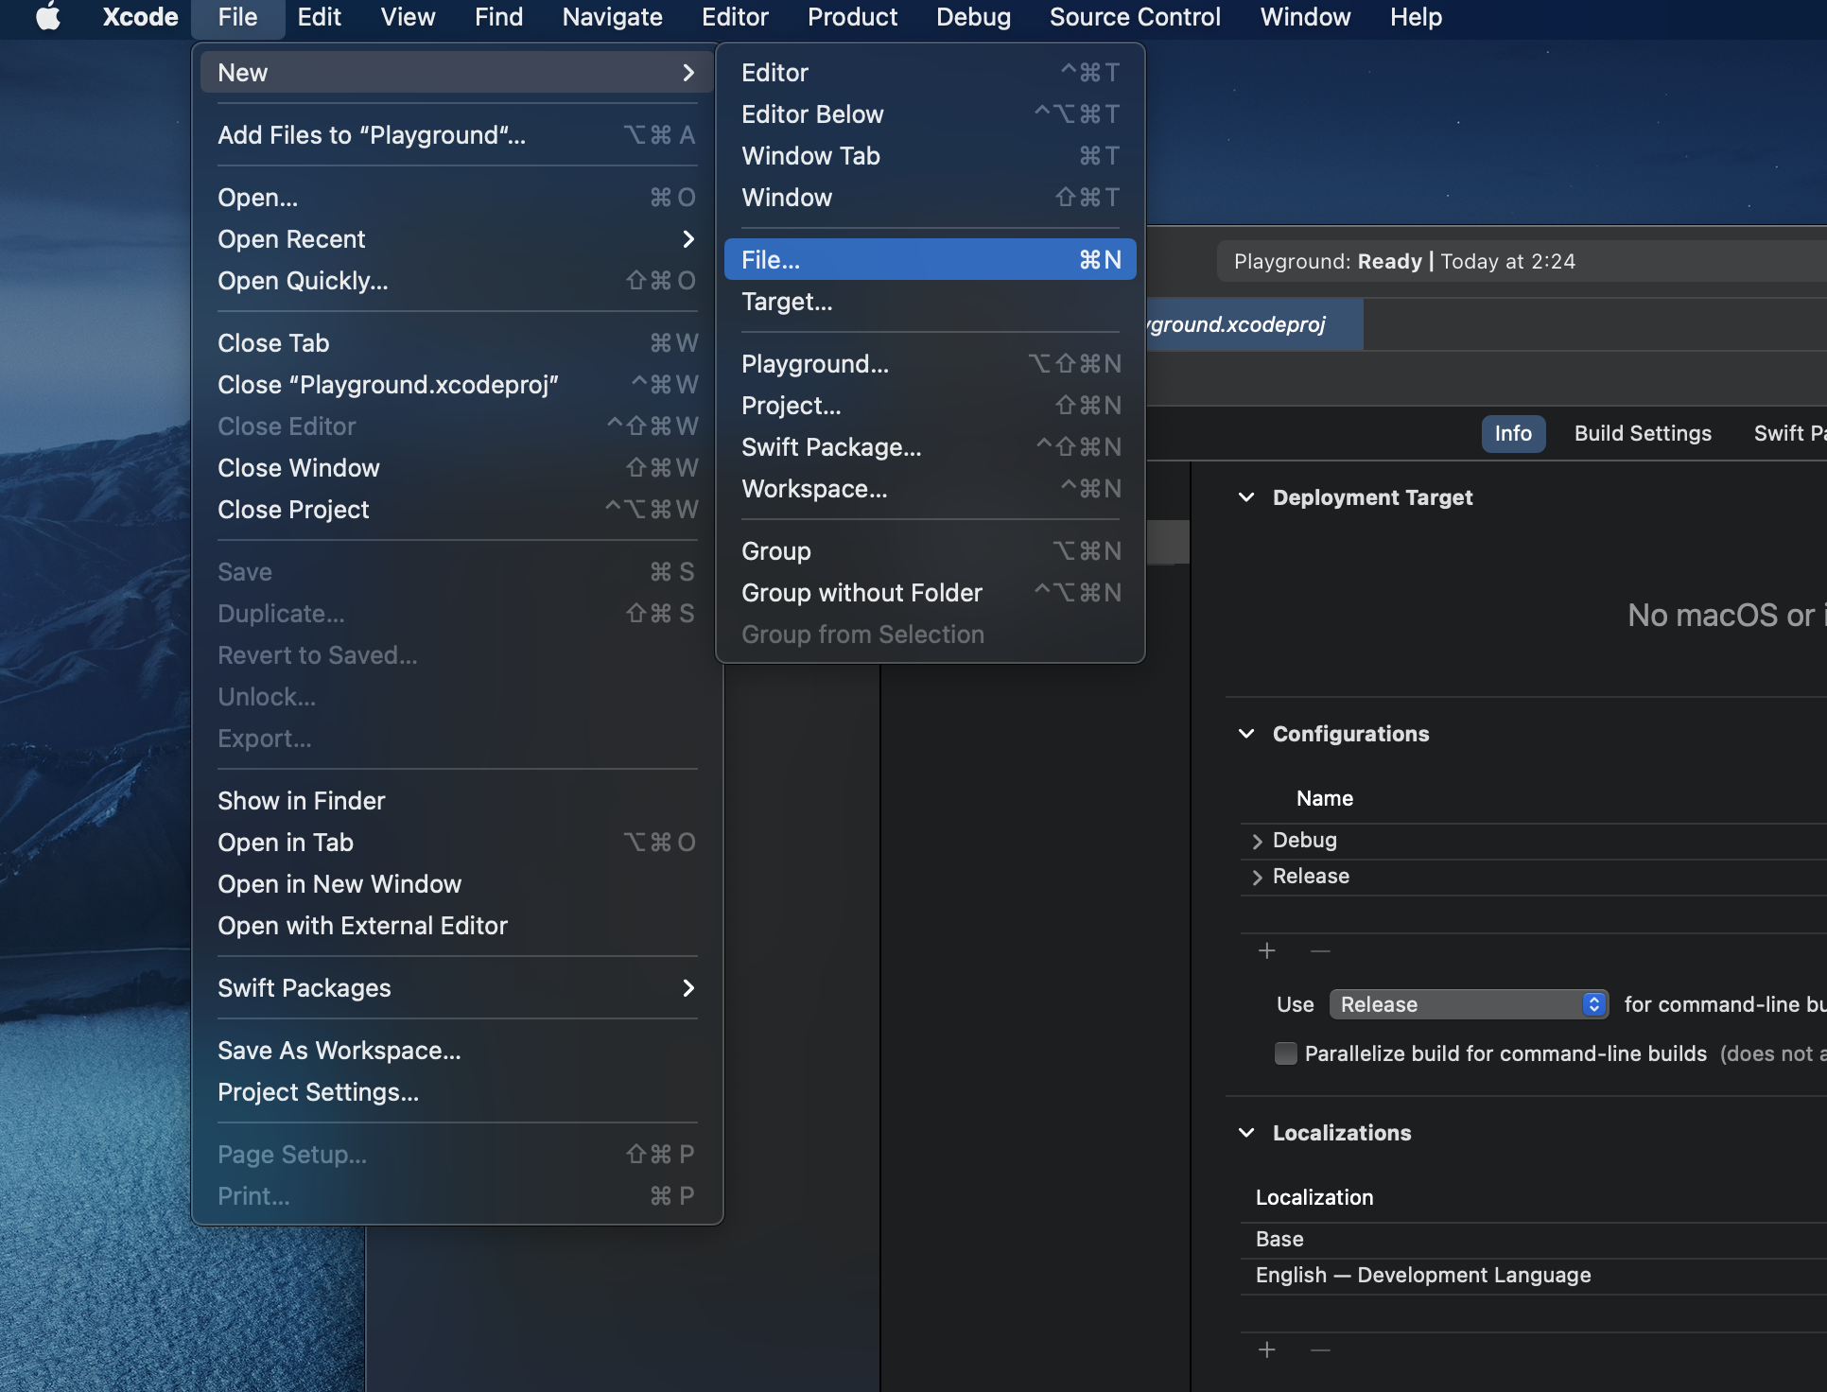Select the Info tab
1827x1392 pixels.
click(x=1512, y=433)
